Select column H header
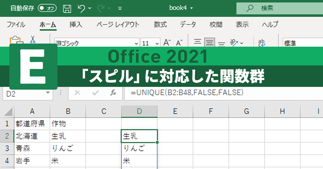This screenshot has height=169, width=323. [x=282, y=111]
